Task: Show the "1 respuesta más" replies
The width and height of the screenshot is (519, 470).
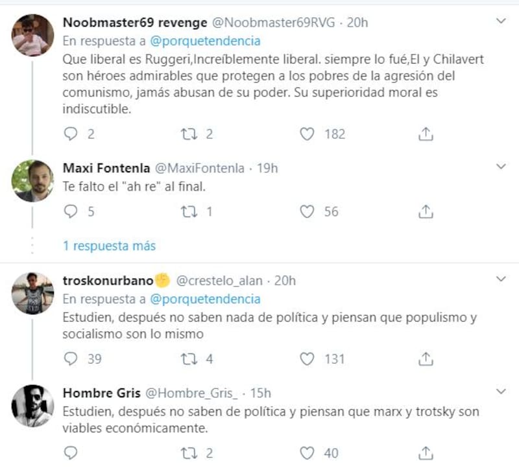Action: pyautogui.click(x=109, y=246)
